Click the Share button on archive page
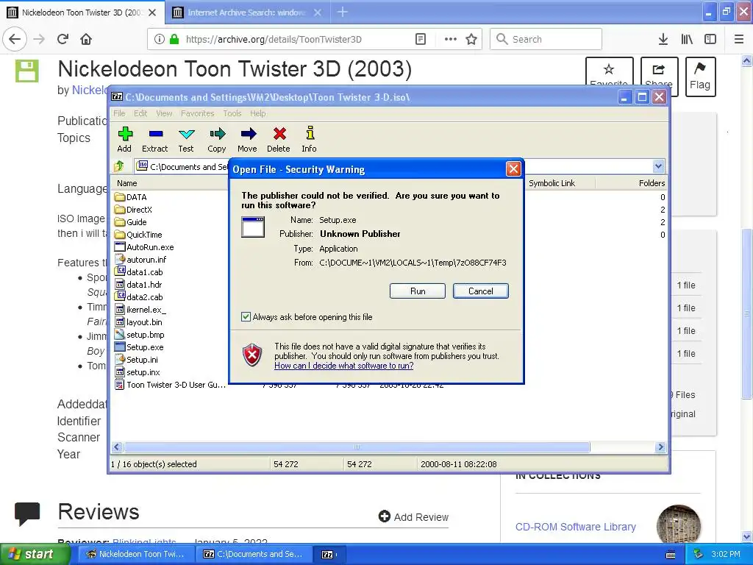This screenshot has height=565, width=753. (659, 72)
